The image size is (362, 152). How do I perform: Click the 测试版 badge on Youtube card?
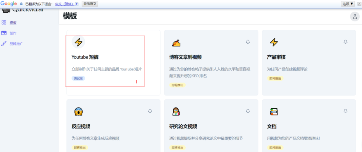pos(78,78)
